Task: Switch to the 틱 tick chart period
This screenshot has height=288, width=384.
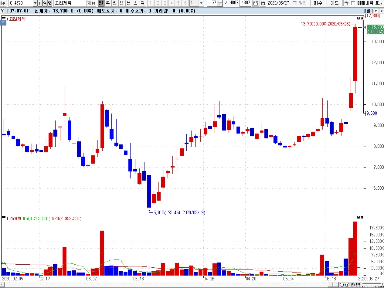Action: click(142, 3)
